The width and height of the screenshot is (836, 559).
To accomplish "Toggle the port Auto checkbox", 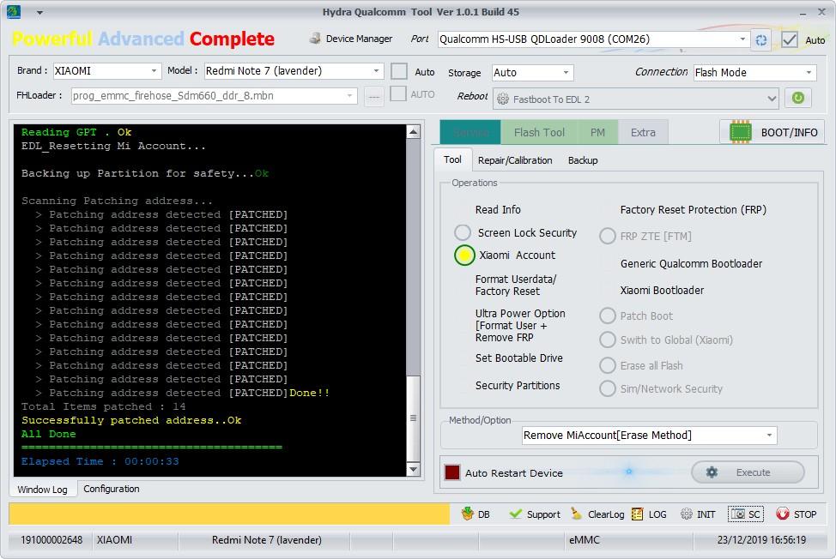I will [x=789, y=40].
